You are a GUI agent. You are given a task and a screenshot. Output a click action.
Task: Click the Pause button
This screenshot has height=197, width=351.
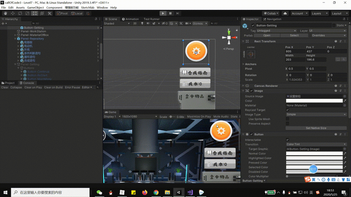(x=170, y=13)
